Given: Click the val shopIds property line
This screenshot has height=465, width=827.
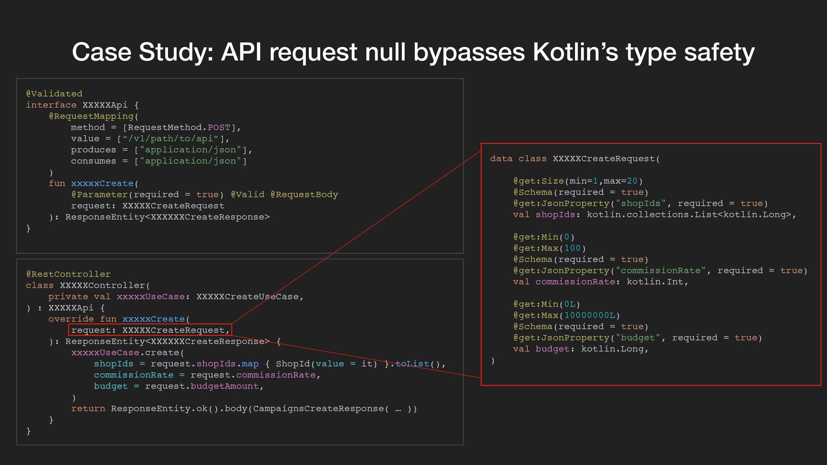Looking at the screenshot, I should click(654, 215).
